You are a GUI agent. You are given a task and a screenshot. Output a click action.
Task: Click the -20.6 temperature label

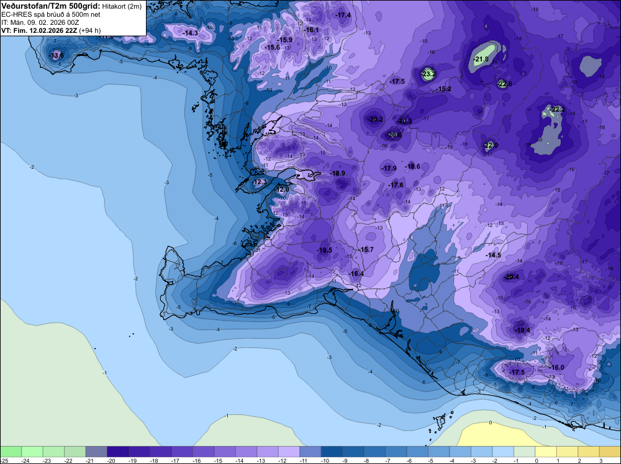click(x=394, y=135)
